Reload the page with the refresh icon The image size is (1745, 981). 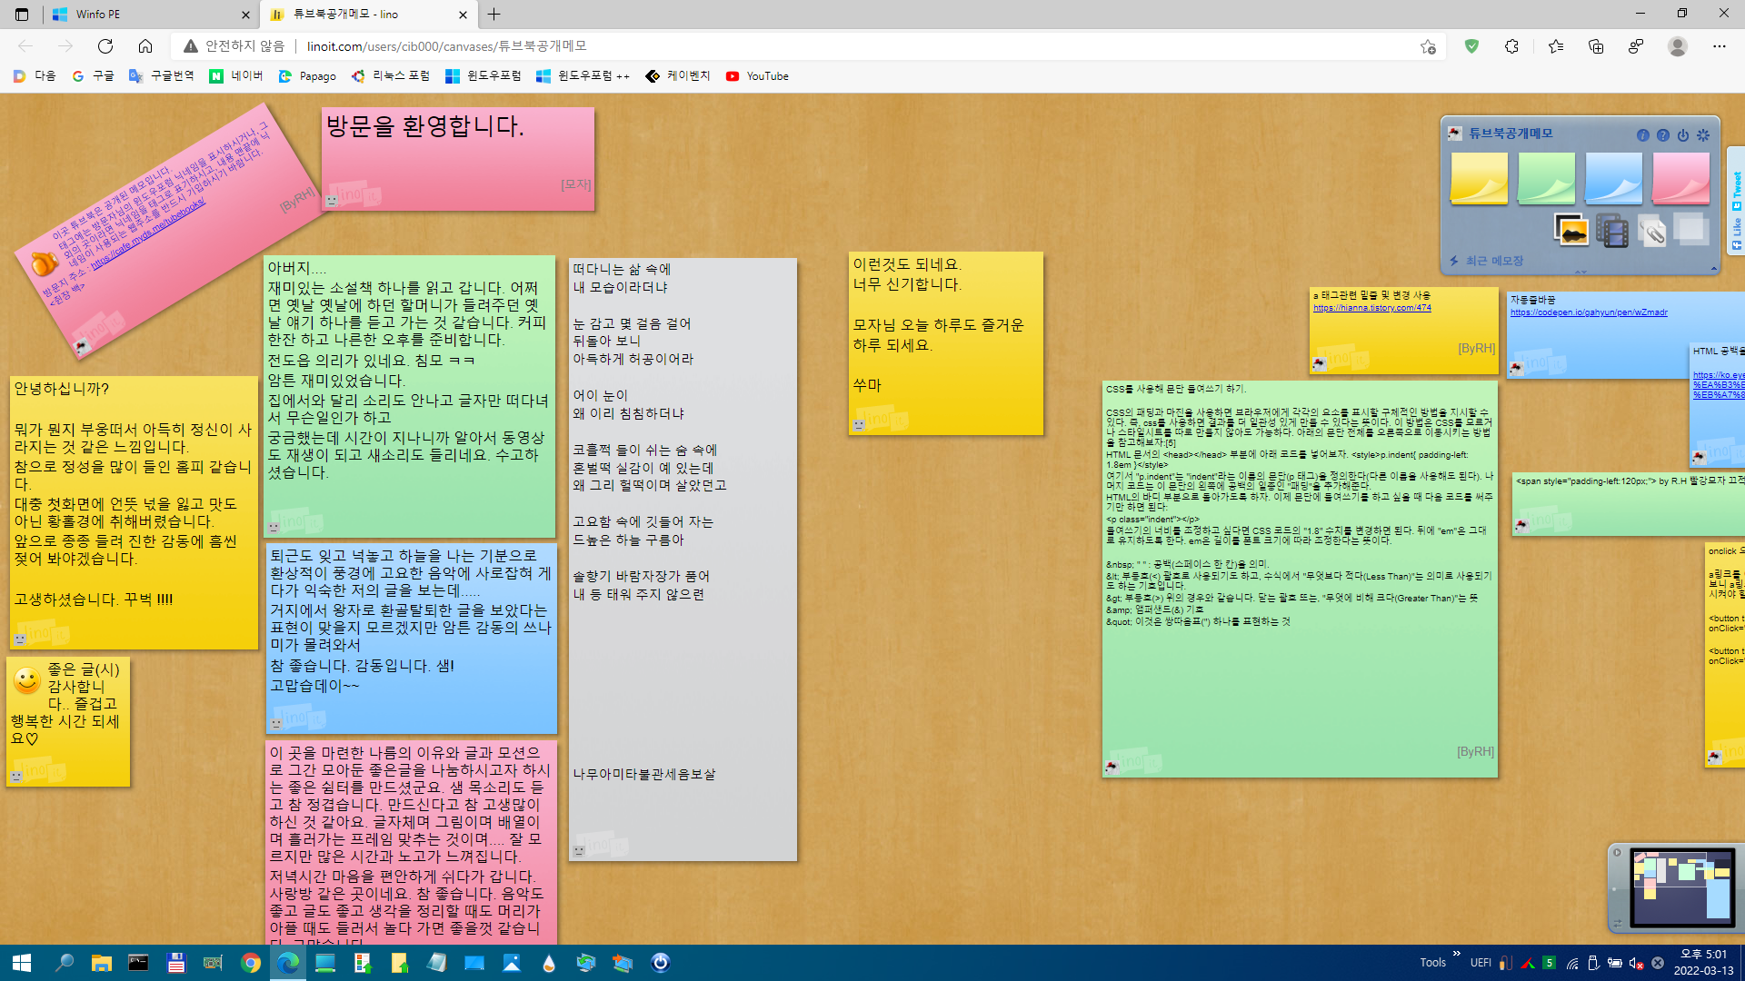tap(105, 46)
